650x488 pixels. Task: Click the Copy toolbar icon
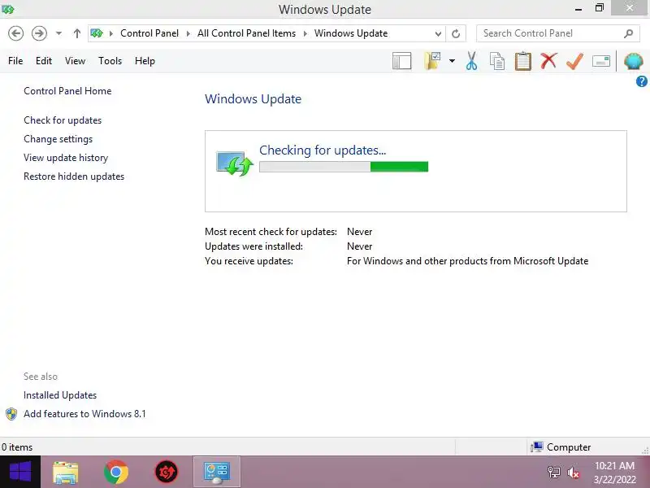point(497,61)
